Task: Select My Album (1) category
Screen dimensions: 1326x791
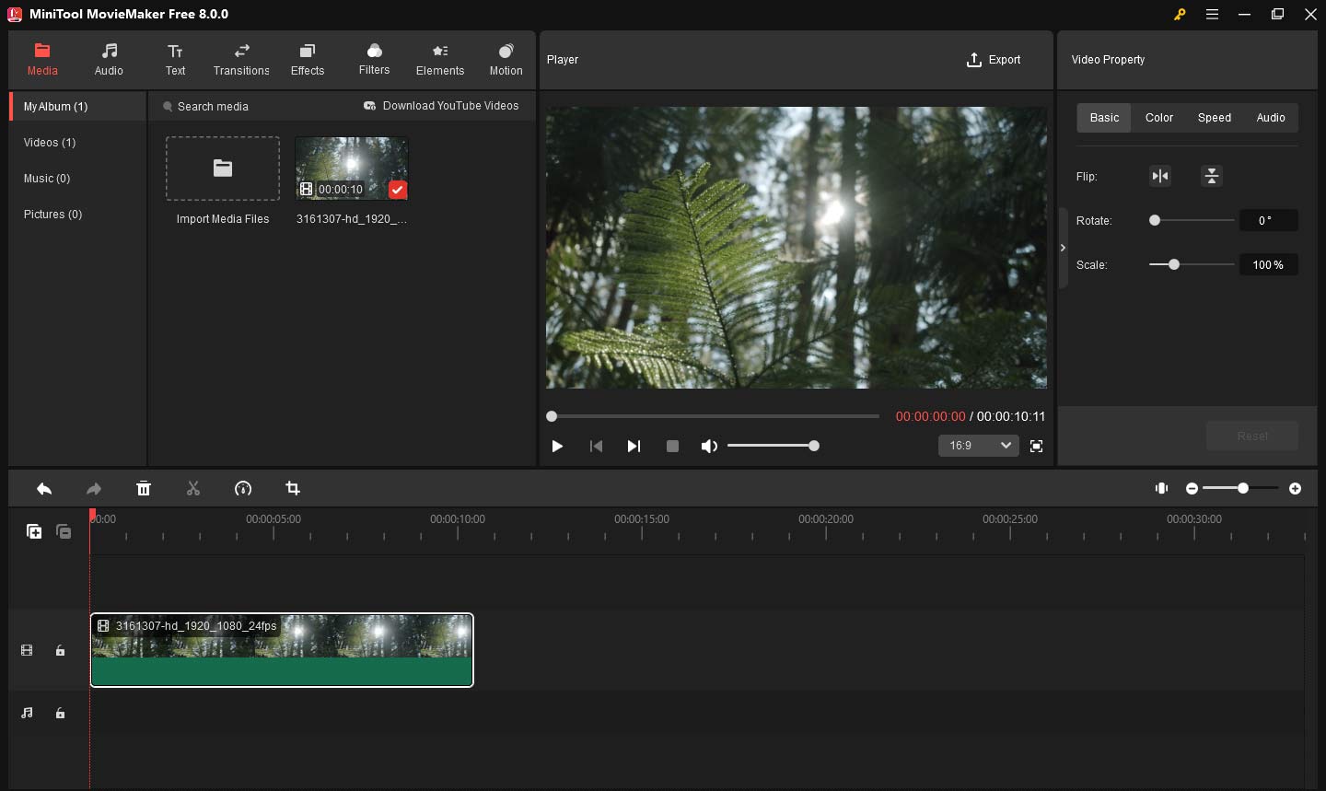Action: [x=78, y=107]
